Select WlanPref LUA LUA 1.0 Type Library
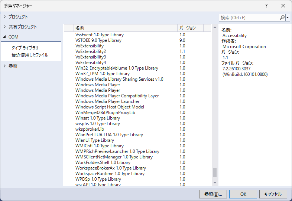The height and width of the screenshot is (201, 292). click(x=137, y=135)
